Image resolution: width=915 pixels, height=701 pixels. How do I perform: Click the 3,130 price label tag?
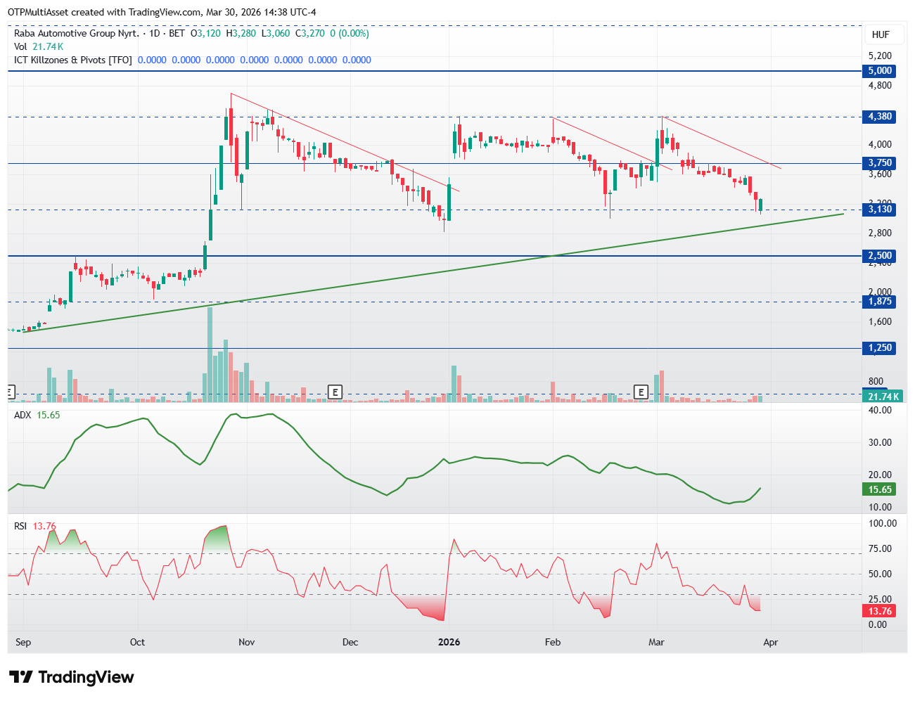pyautogui.click(x=879, y=210)
